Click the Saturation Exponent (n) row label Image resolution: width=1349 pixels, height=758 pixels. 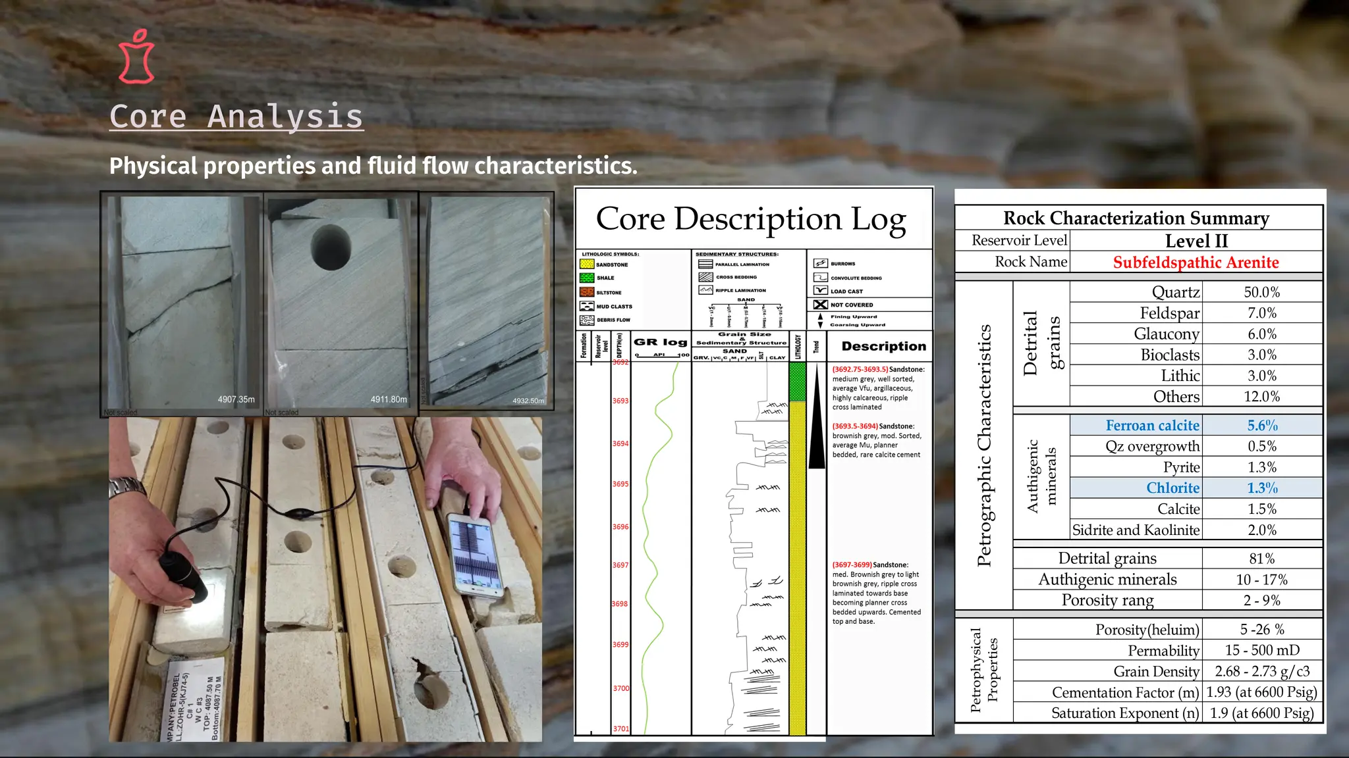[x=1125, y=713]
